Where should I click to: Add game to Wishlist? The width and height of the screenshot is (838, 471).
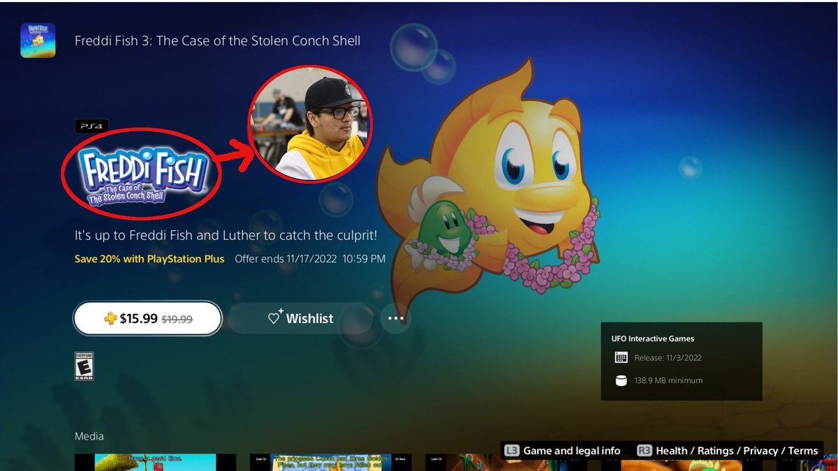pos(300,319)
